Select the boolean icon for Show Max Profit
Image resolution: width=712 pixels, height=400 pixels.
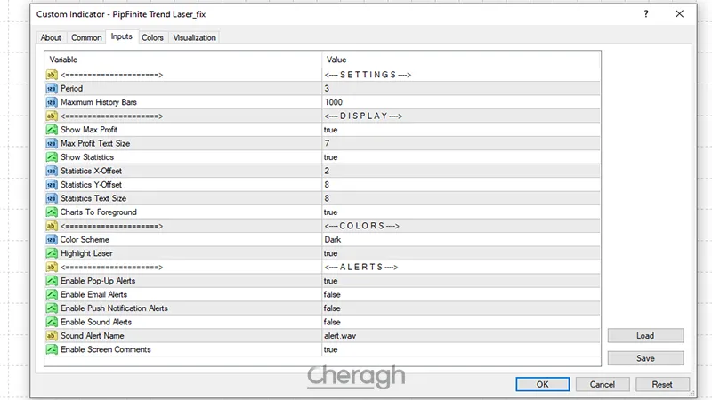(x=52, y=130)
